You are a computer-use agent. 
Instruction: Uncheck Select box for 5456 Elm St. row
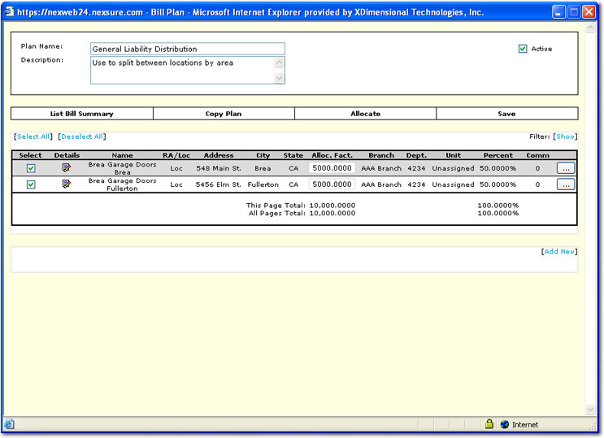tap(31, 184)
